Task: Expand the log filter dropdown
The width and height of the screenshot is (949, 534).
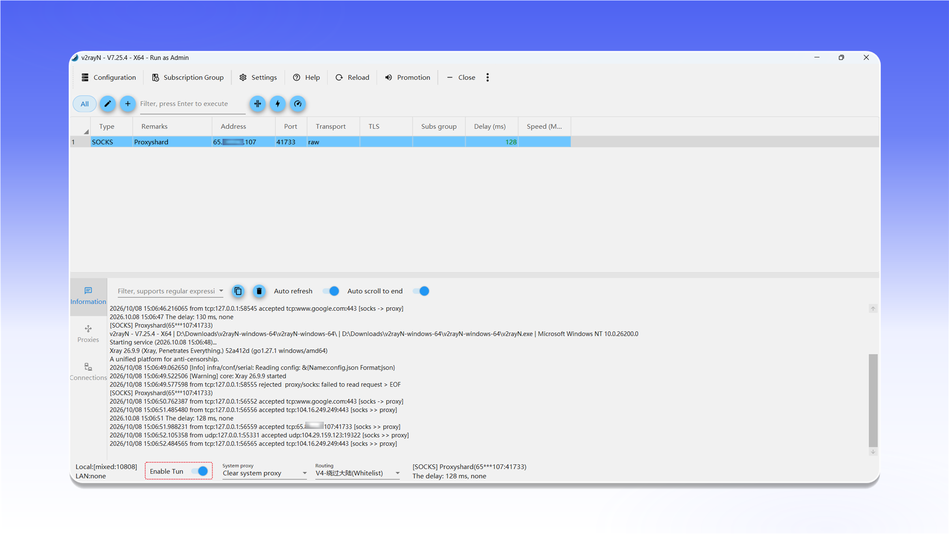Action: click(x=221, y=291)
